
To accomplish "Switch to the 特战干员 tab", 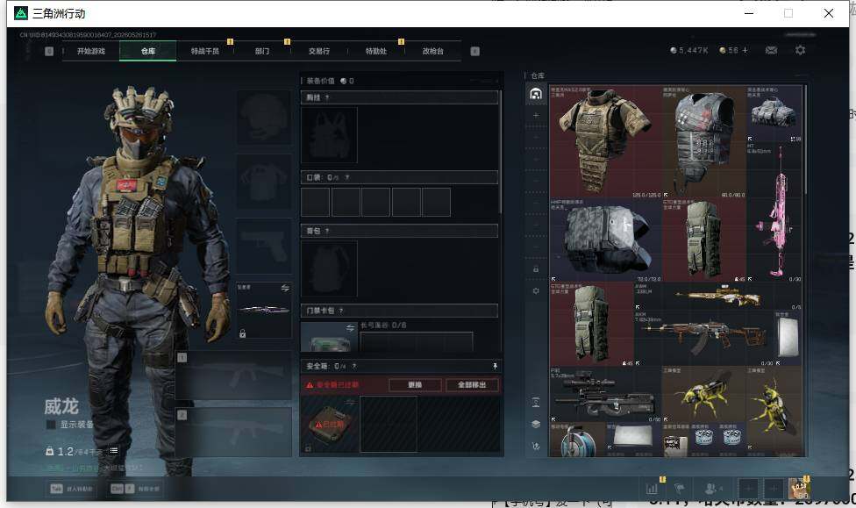I will pos(204,51).
